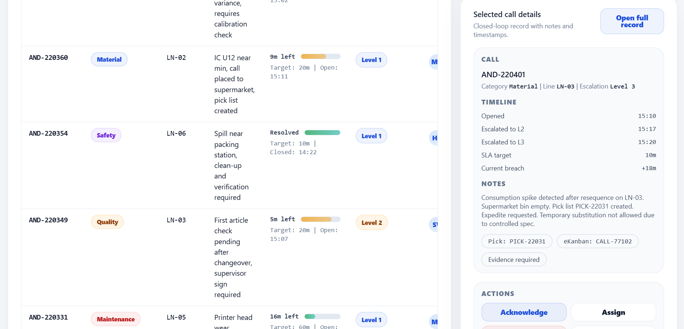Click the 5m left progress bar
This screenshot has width=684, height=329.
click(x=320, y=219)
